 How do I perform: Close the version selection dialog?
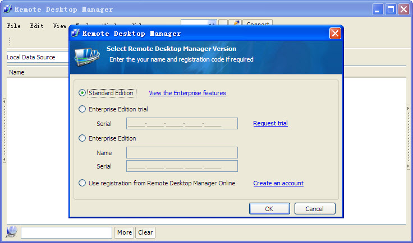[x=335, y=33]
